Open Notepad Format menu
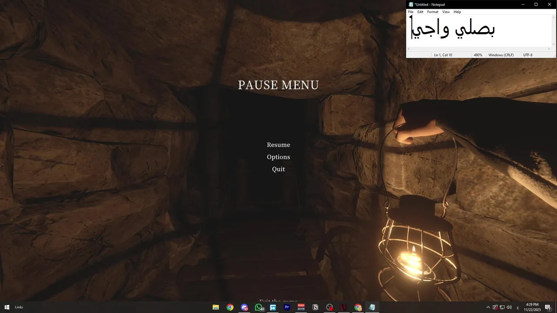 click(x=433, y=12)
